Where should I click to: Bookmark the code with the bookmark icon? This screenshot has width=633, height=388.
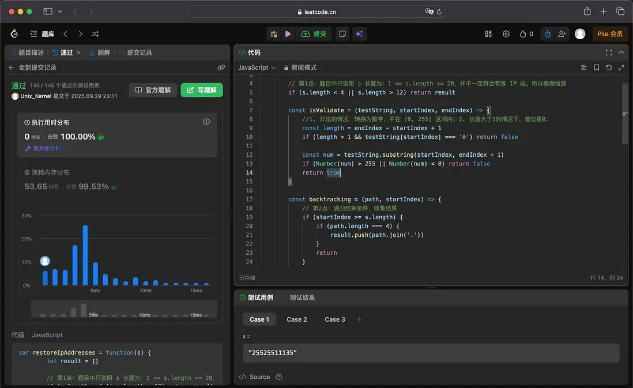point(596,67)
